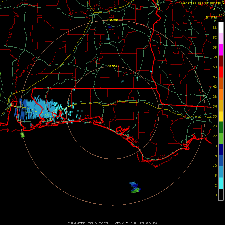Image resolution: width=225 pixels, height=225 pixels.
Task: Pick the bright yellow legend swatch
Action: click(221, 116)
